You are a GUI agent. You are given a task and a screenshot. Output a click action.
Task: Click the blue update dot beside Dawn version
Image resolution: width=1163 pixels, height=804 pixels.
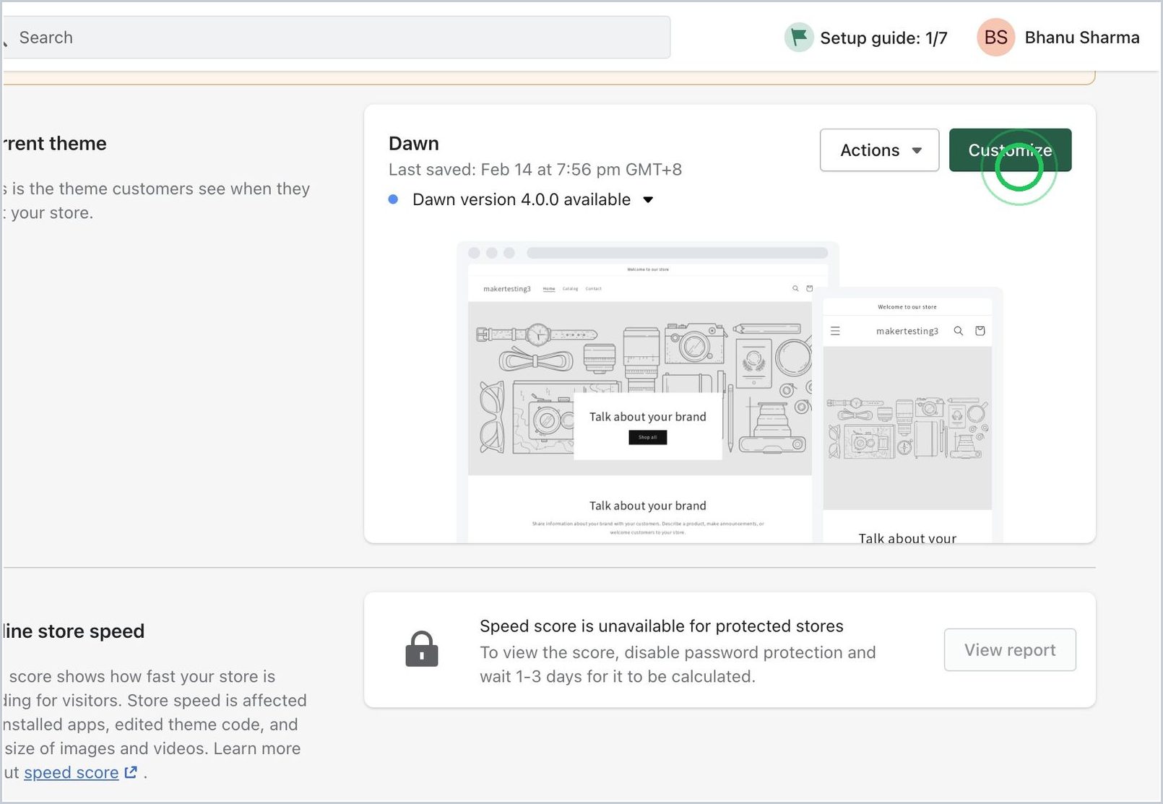tap(393, 199)
